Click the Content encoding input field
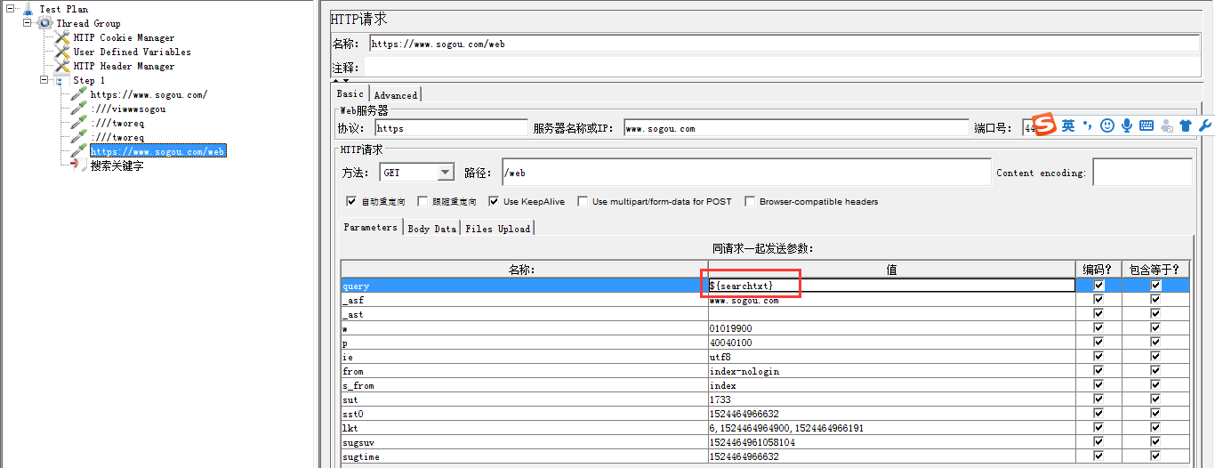This screenshot has height=468, width=1215. (x=1142, y=173)
